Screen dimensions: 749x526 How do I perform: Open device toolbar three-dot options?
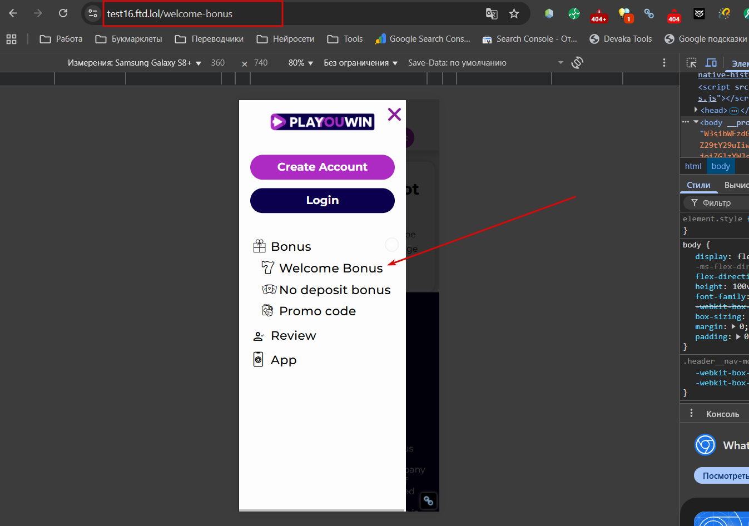664,63
